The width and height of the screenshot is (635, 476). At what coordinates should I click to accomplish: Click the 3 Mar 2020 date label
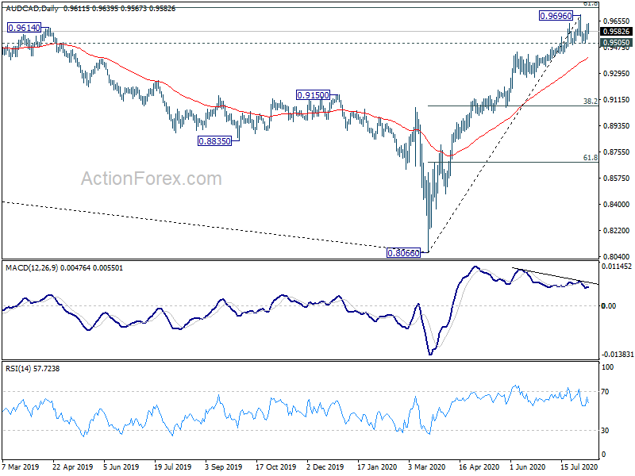pyautogui.click(x=426, y=466)
